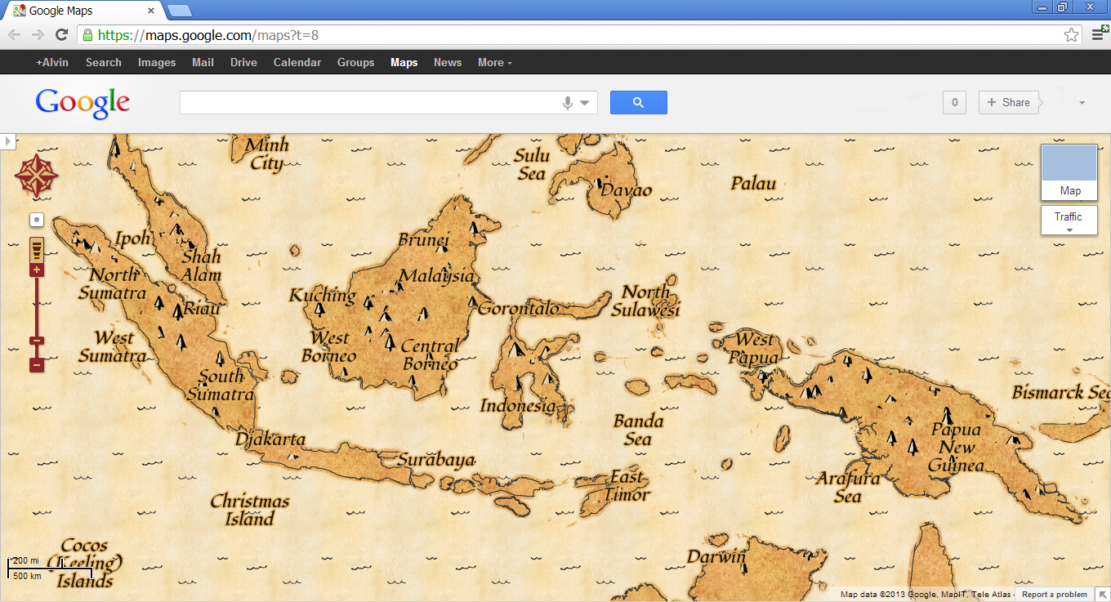Click the browser forward arrow
The width and height of the screenshot is (1111, 602).
[x=38, y=34]
